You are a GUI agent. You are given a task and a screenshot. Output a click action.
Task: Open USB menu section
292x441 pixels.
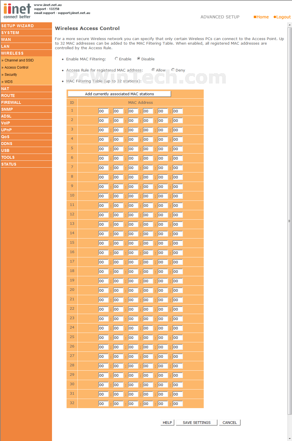pos(26,150)
